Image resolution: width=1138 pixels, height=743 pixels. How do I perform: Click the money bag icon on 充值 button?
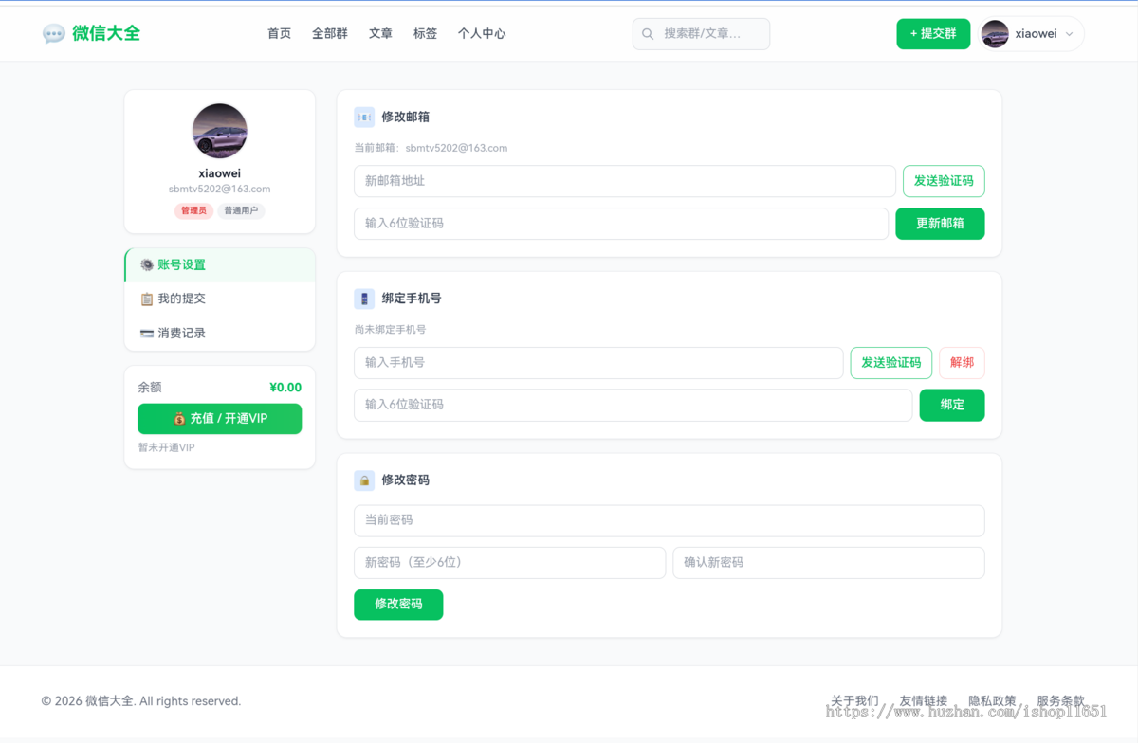point(179,419)
